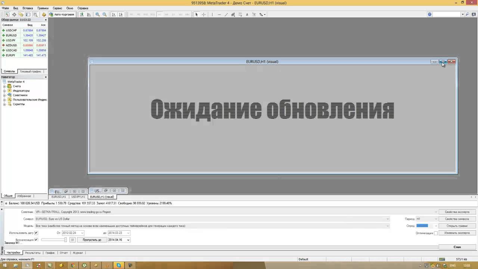The image size is (478, 269).
Task: Select the crosshair tool
Action: 204,15
